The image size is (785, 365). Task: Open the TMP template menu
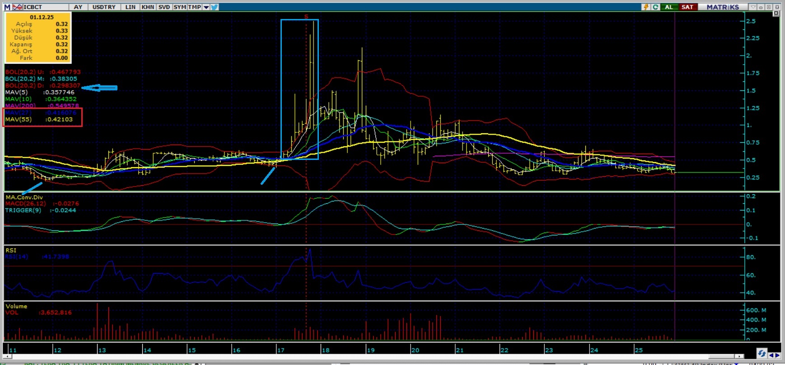point(194,7)
